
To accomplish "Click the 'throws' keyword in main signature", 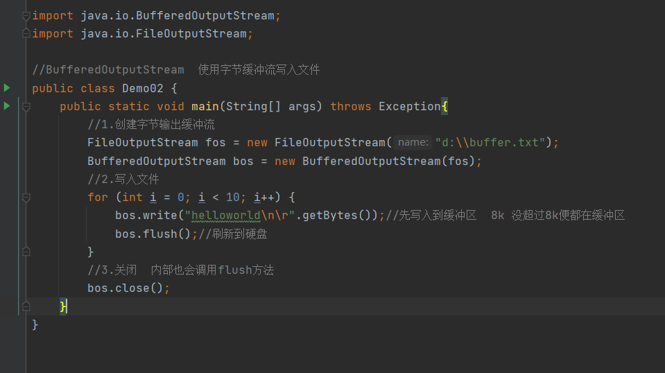I will click(351, 106).
